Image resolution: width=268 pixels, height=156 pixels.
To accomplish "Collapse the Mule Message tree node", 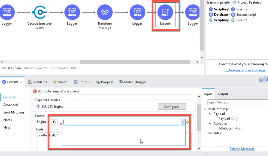I will (205, 109).
